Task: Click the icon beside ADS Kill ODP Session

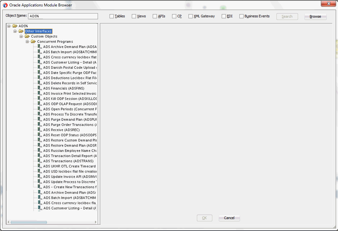Action: click(40, 99)
